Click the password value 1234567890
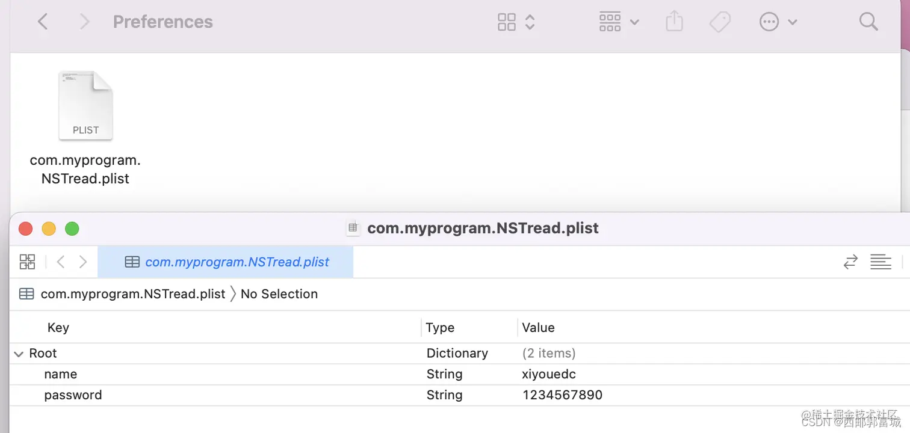 pyautogui.click(x=562, y=395)
